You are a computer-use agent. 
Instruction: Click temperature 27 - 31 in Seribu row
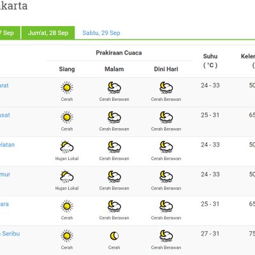(210, 234)
